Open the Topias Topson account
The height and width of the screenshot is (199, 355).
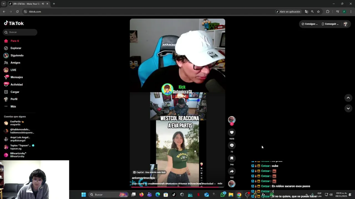tap(19, 147)
